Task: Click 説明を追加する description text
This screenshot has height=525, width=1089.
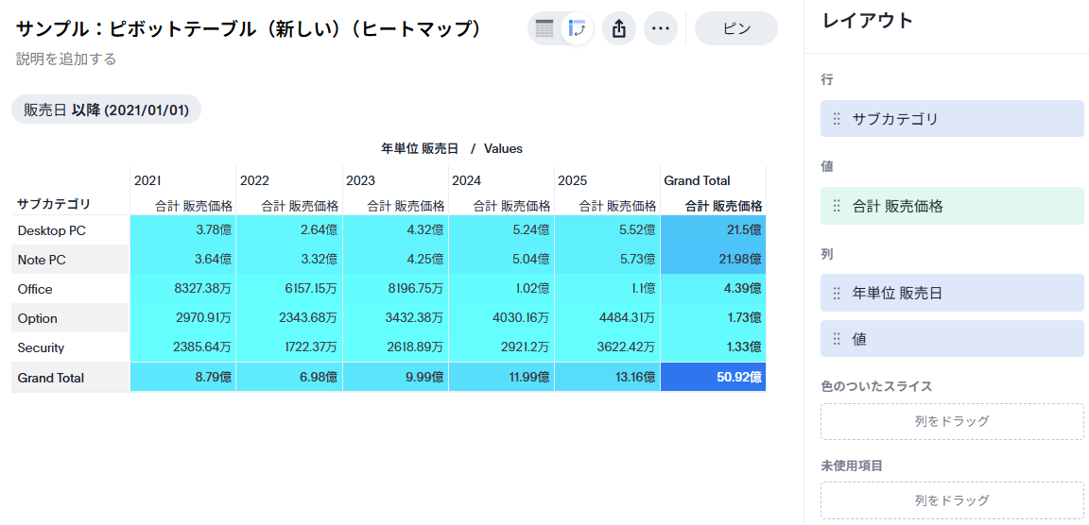Action: pos(66,59)
